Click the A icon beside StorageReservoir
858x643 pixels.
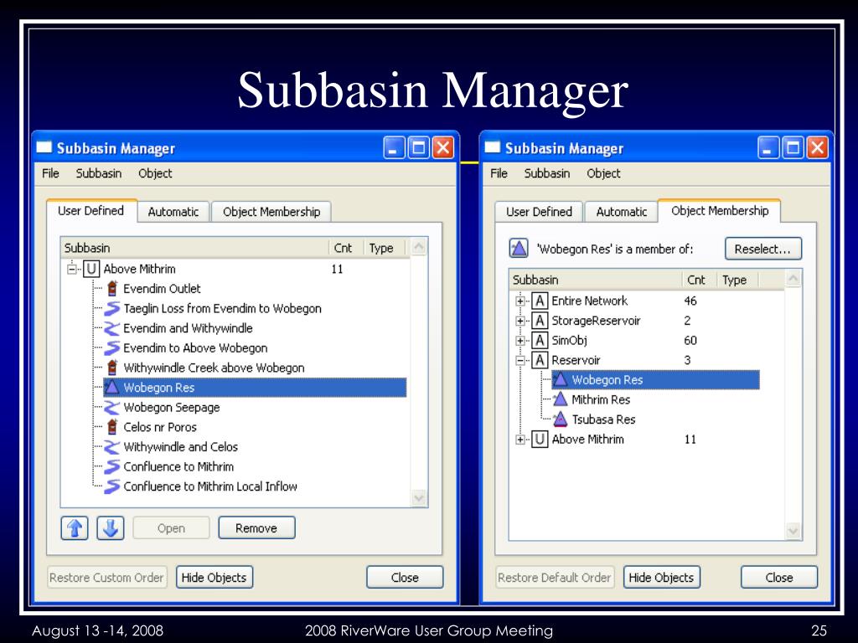pos(540,321)
